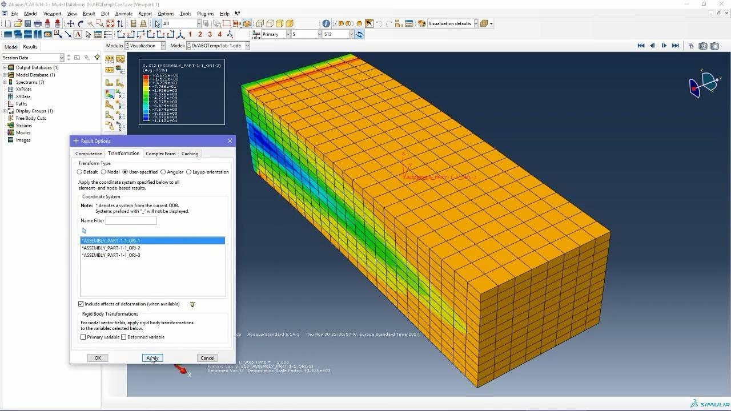Open the Plug-ins menu
Viewport: 731px width, 411px height.
pyautogui.click(x=205, y=14)
